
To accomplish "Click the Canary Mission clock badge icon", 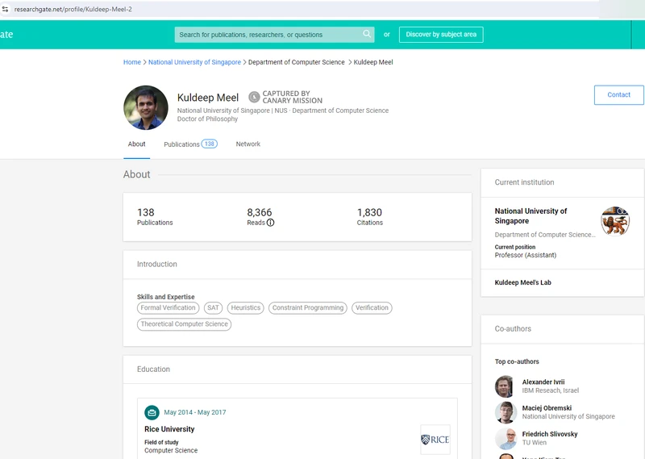I will [254, 97].
